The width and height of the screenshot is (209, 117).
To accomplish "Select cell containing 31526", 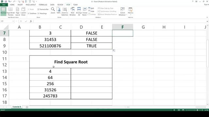I will [50, 90].
